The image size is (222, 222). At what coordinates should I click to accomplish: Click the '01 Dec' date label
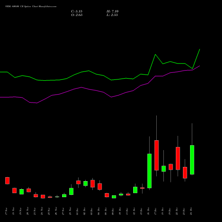77,211
